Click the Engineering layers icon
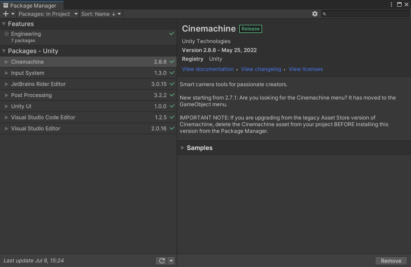 pos(7,34)
